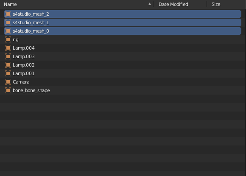Select the rig object entry
246x176 pixels.
(123, 39)
